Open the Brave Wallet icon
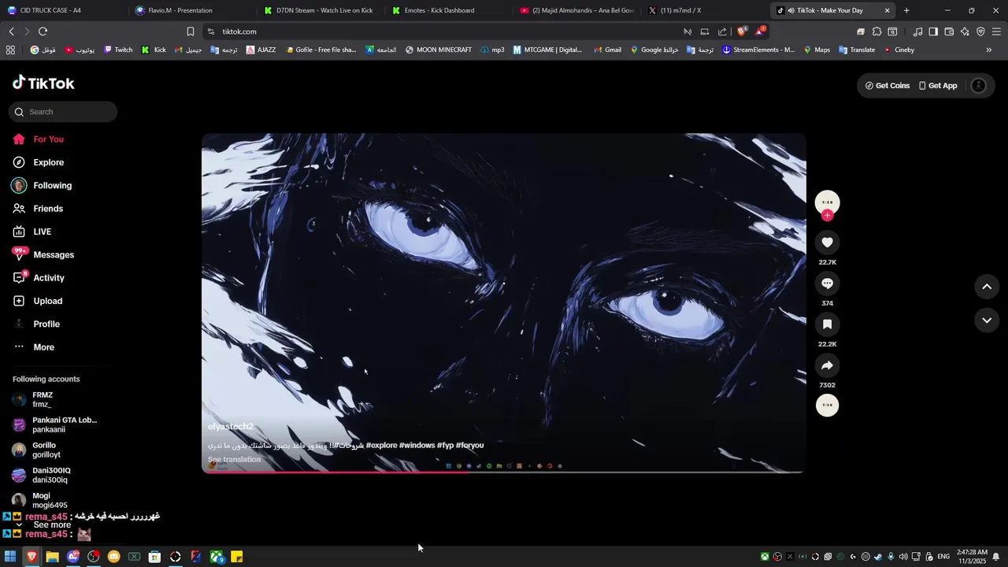 click(949, 31)
